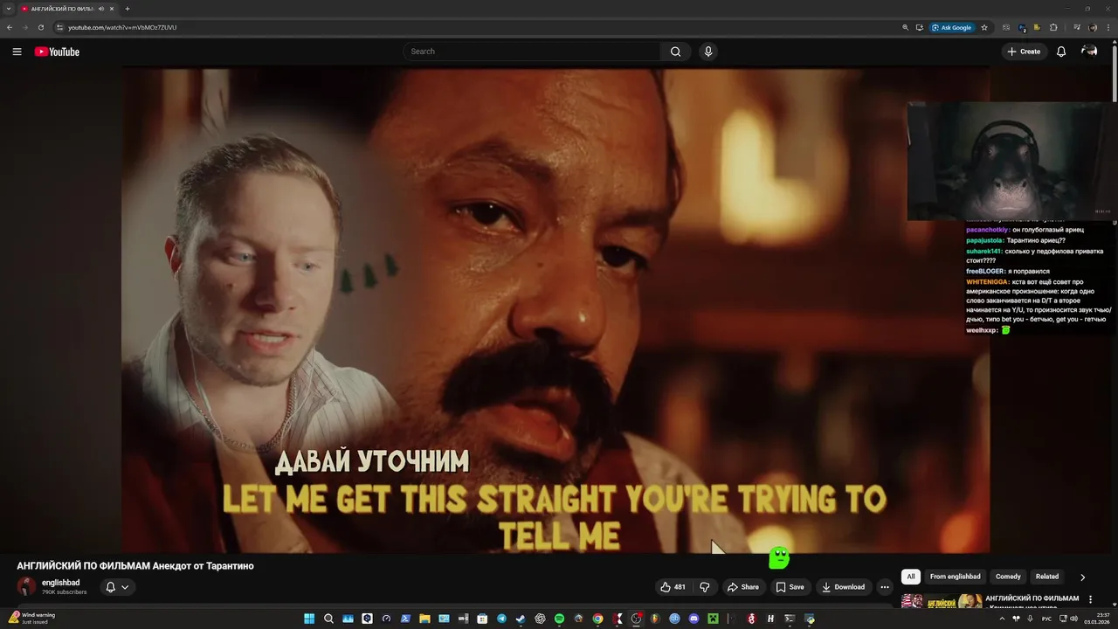This screenshot has height=629, width=1118.
Task: Open Chrome three-dot menu
Action: pyautogui.click(x=1108, y=27)
